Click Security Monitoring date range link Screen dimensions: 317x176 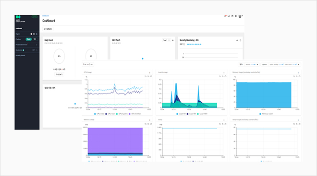(194, 45)
